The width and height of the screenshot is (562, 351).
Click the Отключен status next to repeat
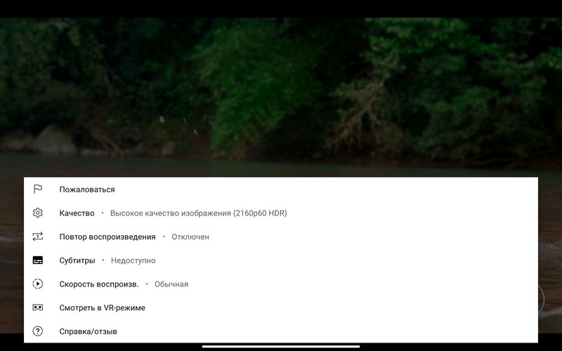tap(190, 237)
